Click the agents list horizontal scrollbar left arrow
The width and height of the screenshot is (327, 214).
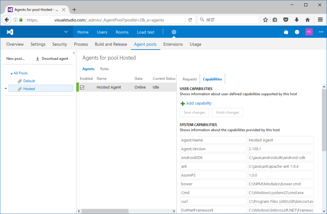[79, 211]
